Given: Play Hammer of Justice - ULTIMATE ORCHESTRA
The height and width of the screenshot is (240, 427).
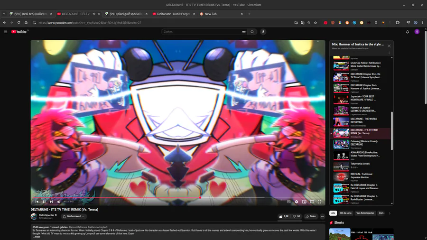Looking at the screenshot, I should (361, 111).
